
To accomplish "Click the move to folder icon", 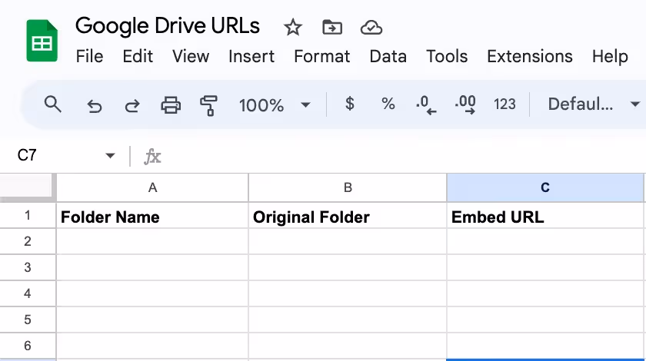I will 332,28.
